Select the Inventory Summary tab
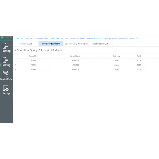 point(51,44)
